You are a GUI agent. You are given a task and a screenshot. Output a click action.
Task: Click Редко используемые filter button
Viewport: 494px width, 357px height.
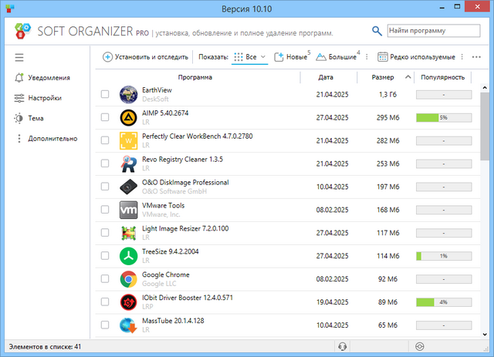pyautogui.click(x=416, y=57)
